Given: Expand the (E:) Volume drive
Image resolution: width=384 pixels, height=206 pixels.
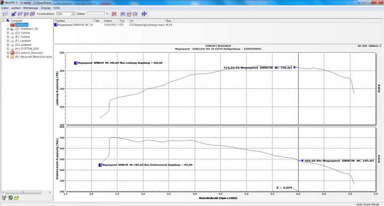Looking at the screenshot, I should [x=8, y=37].
